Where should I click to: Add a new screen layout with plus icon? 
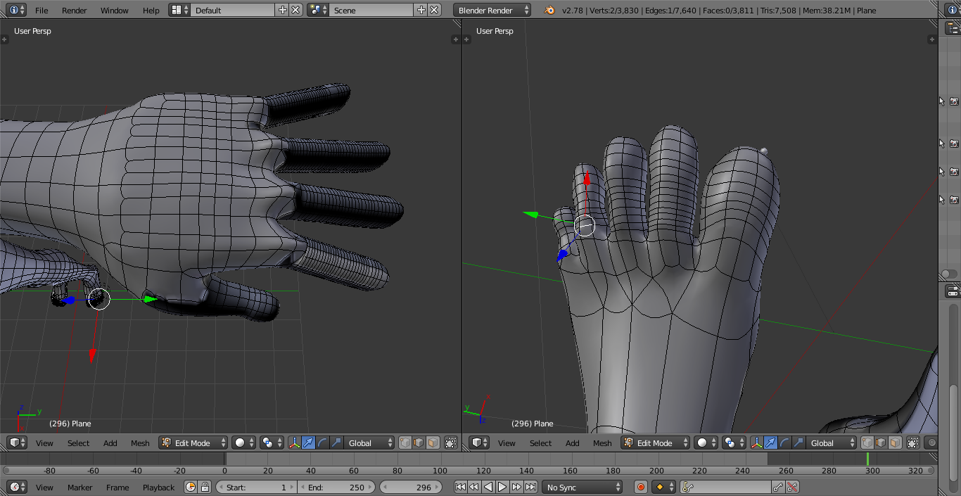tap(283, 11)
